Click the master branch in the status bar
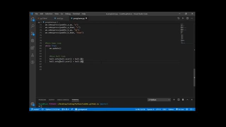The height and width of the screenshot is (127, 226). tap(35, 109)
